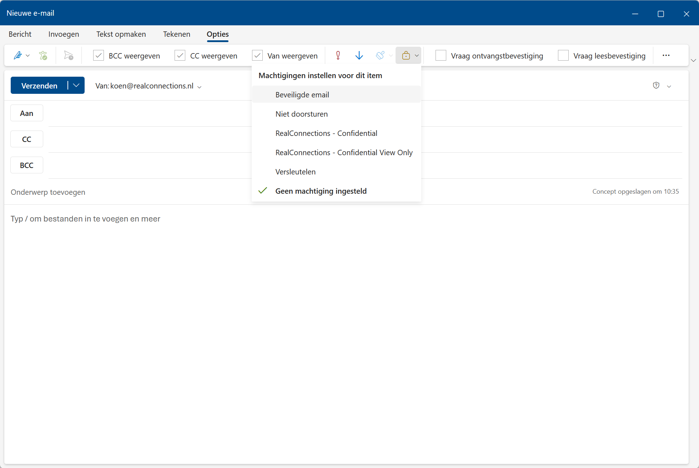Expand the sensitivity label dropdown arrow
The width and height of the screenshot is (699, 468).
point(391,56)
